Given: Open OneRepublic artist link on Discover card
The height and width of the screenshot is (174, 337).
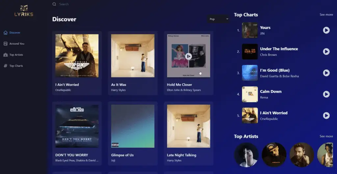Looking at the screenshot, I should pos(63,90).
